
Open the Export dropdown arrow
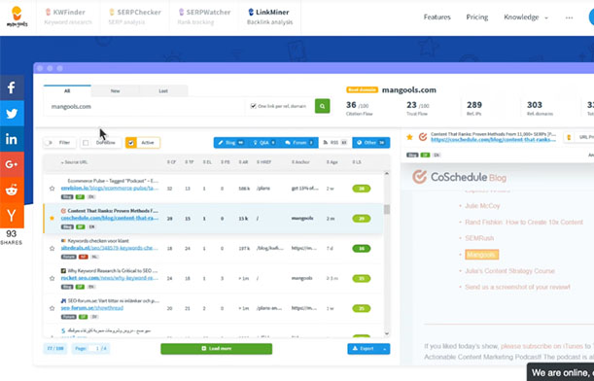pos(385,349)
